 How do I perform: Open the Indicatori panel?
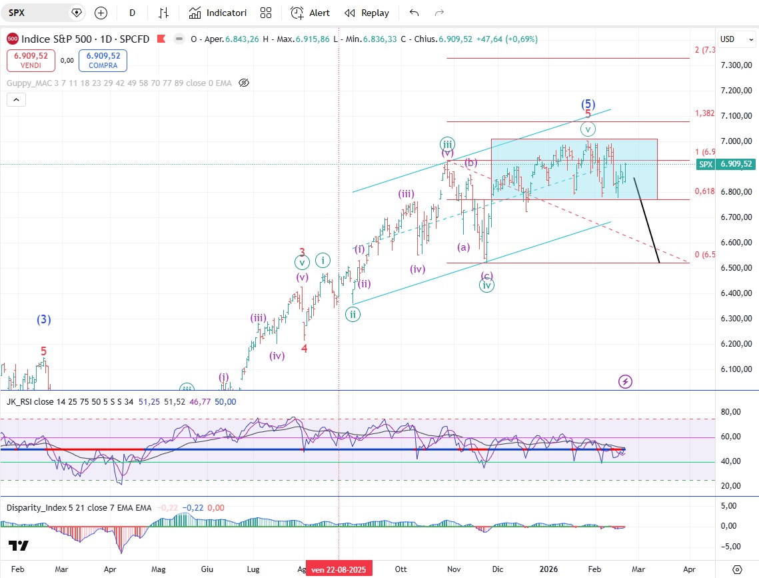coord(218,13)
